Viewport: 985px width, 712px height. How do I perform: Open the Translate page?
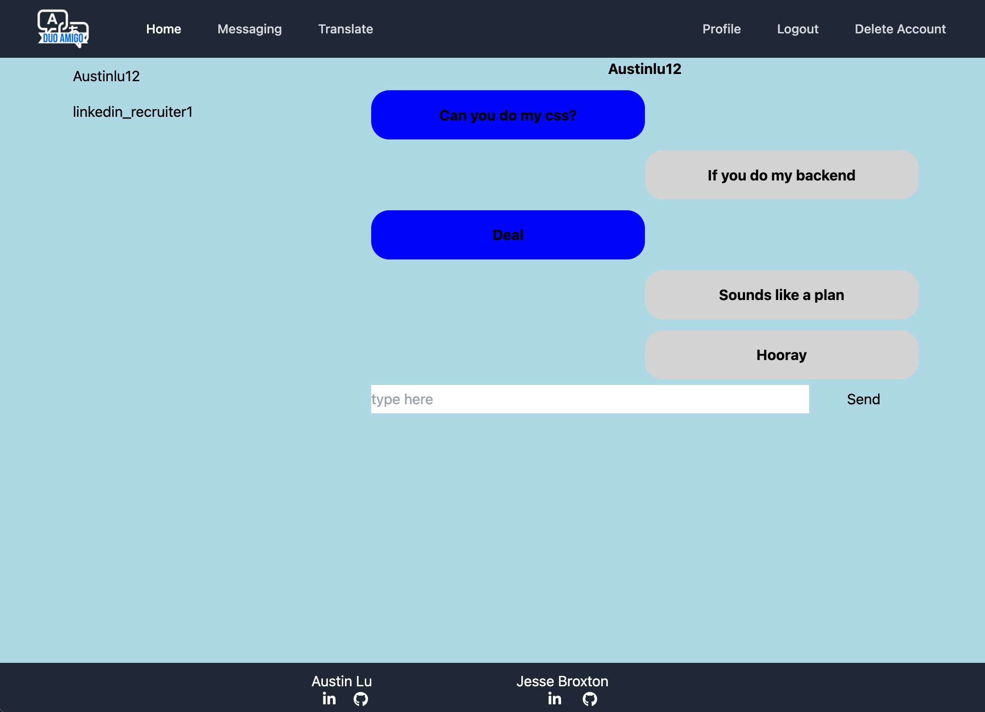(345, 29)
